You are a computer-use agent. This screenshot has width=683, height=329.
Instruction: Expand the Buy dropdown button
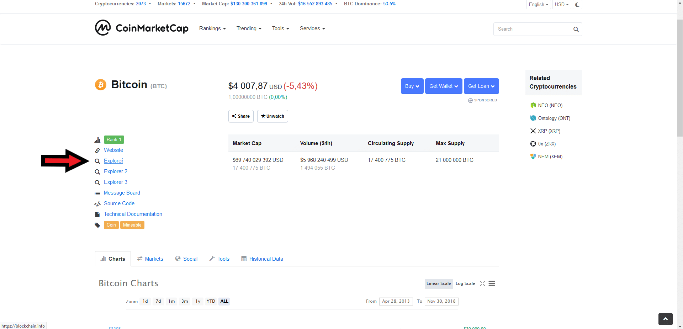(412, 86)
